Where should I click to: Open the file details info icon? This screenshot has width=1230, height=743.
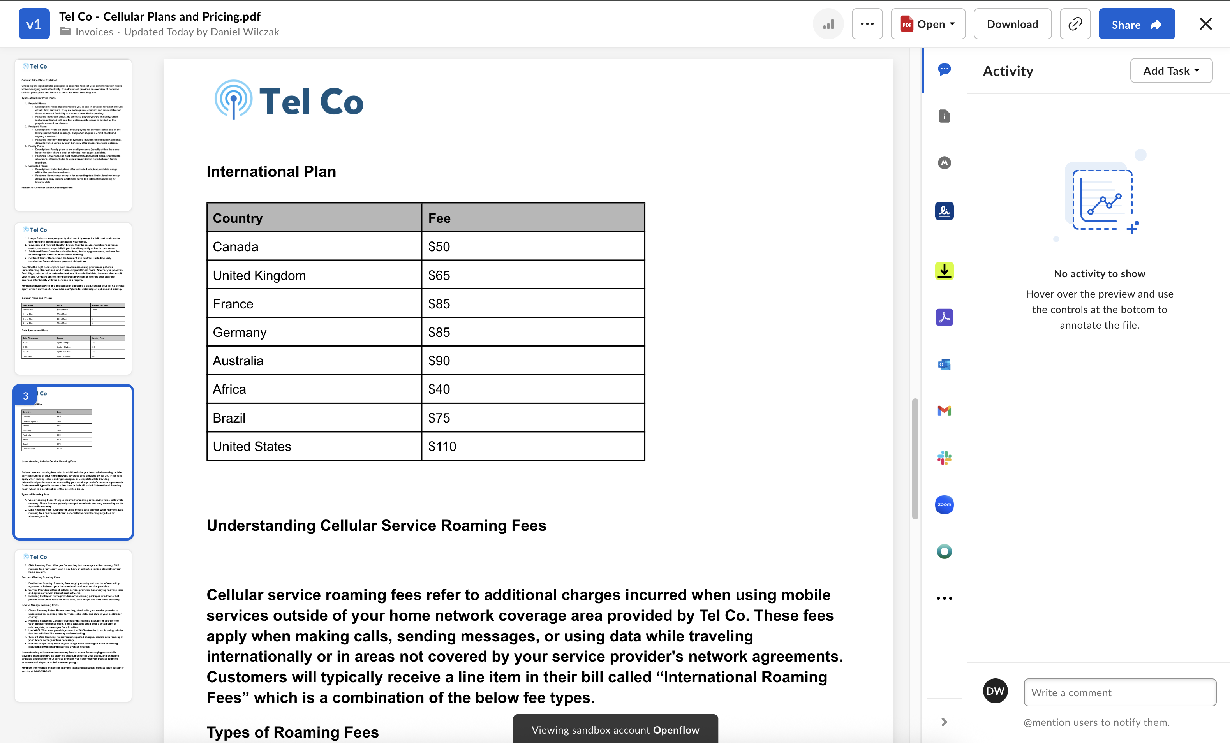[x=944, y=116]
